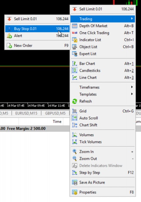Click the One Click Trading icon
The image size is (141, 202).
tap(75, 33)
